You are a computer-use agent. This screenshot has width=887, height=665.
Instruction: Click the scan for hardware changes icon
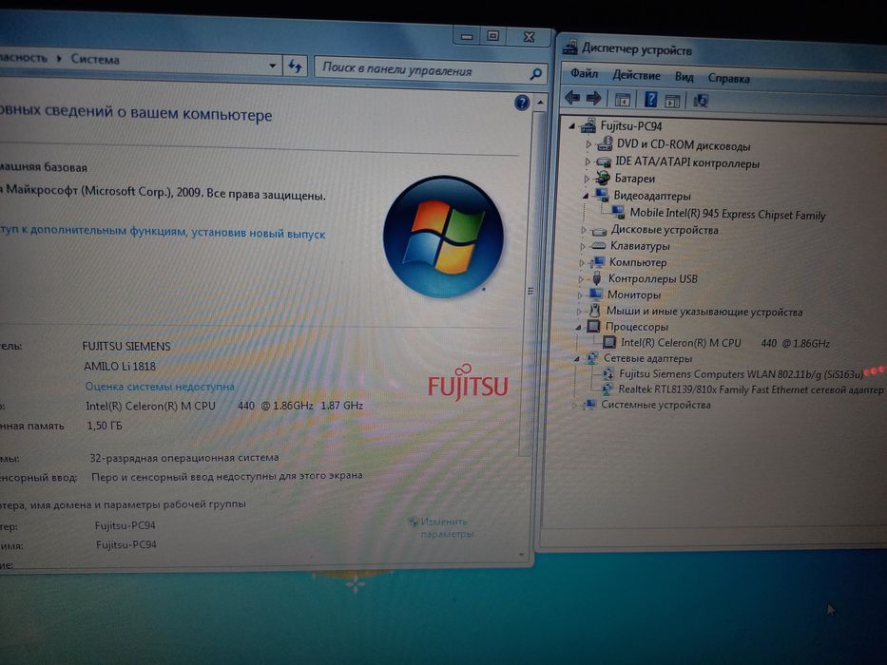point(701,102)
